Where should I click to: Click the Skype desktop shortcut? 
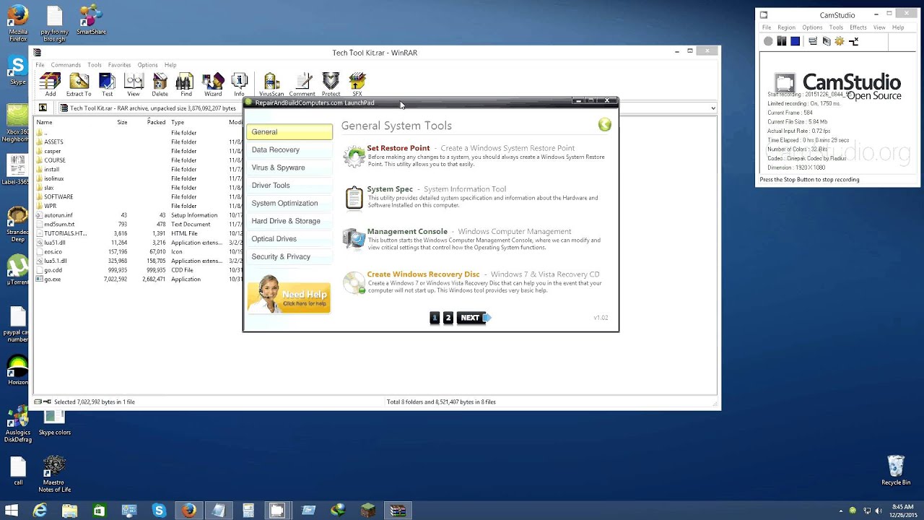tap(17, 71)
